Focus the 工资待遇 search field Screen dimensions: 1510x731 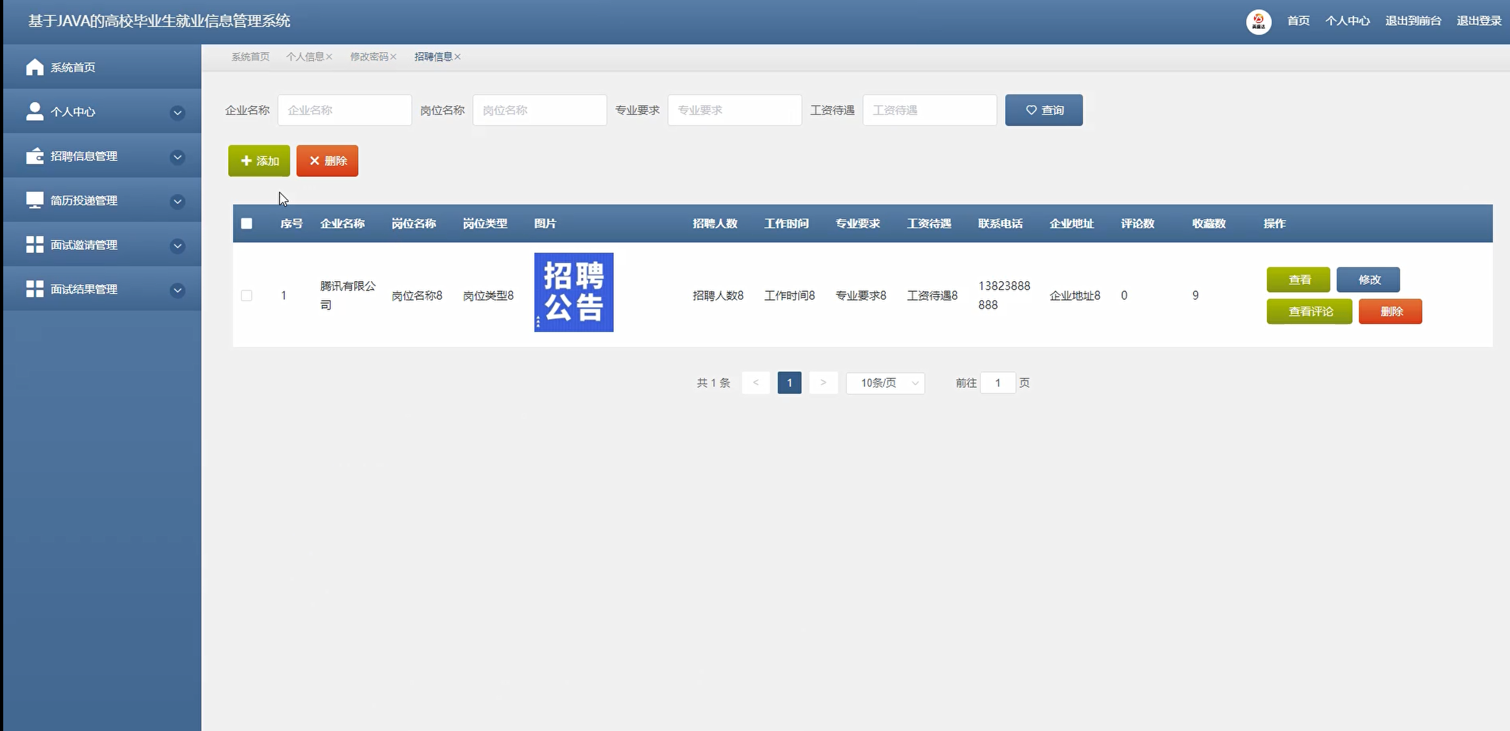[930, 110]
